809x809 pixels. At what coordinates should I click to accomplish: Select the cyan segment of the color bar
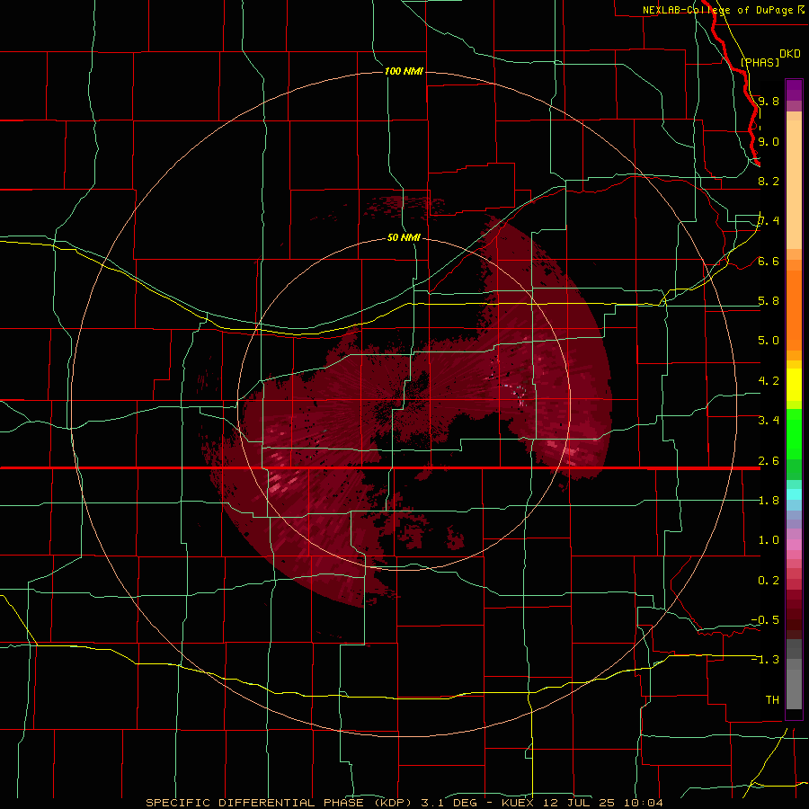coord(794,494)
